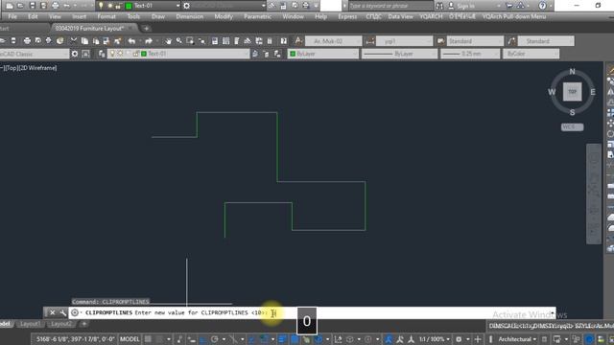This screenshot has width=614, height=345.
Task: Click the N compass direction on ViewCube
Action: (572, 72)
